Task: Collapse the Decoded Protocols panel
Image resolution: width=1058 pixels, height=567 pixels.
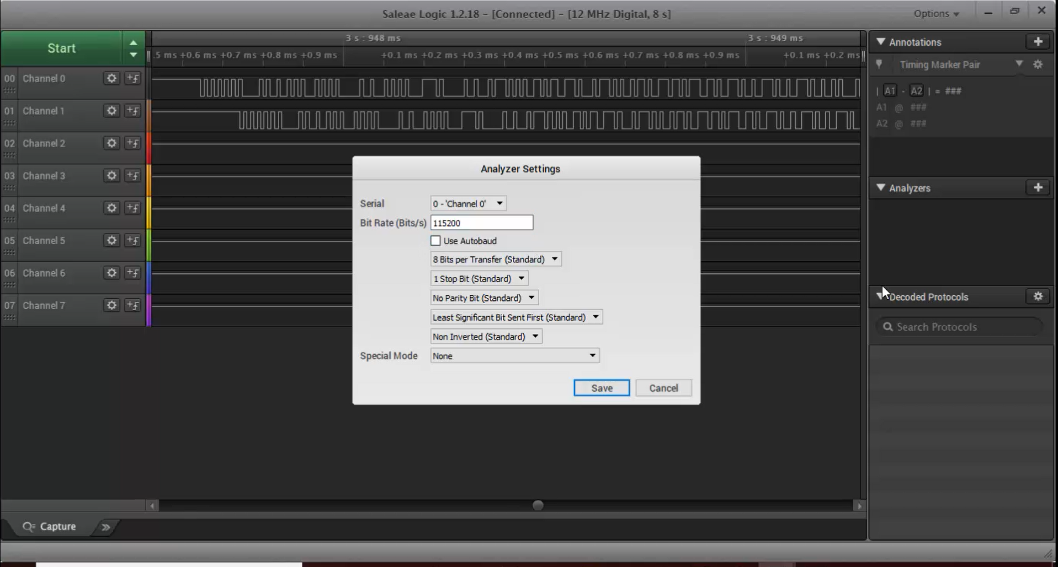Action: coord(880,296)
